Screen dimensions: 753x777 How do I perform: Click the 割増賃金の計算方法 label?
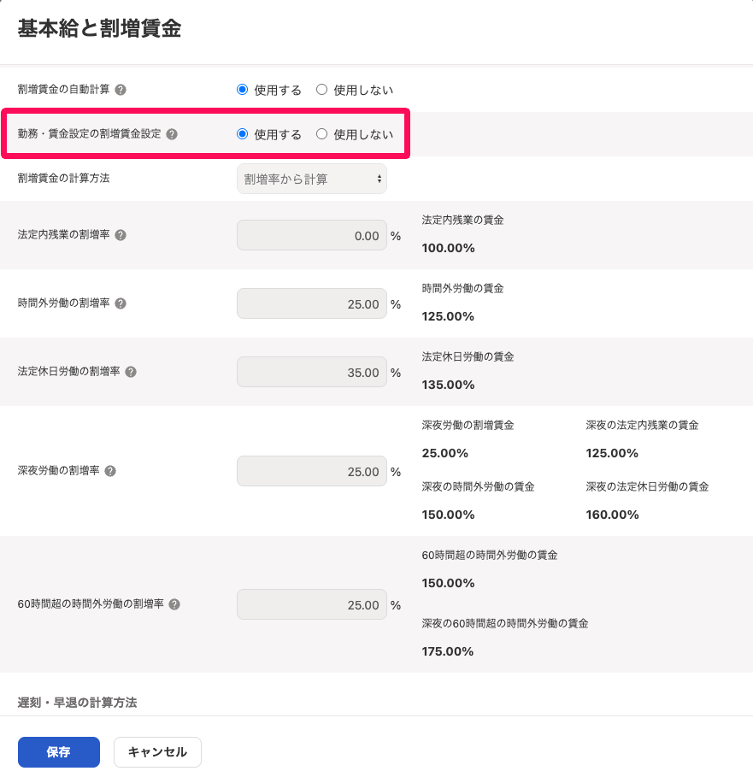(x=64, y=179)
